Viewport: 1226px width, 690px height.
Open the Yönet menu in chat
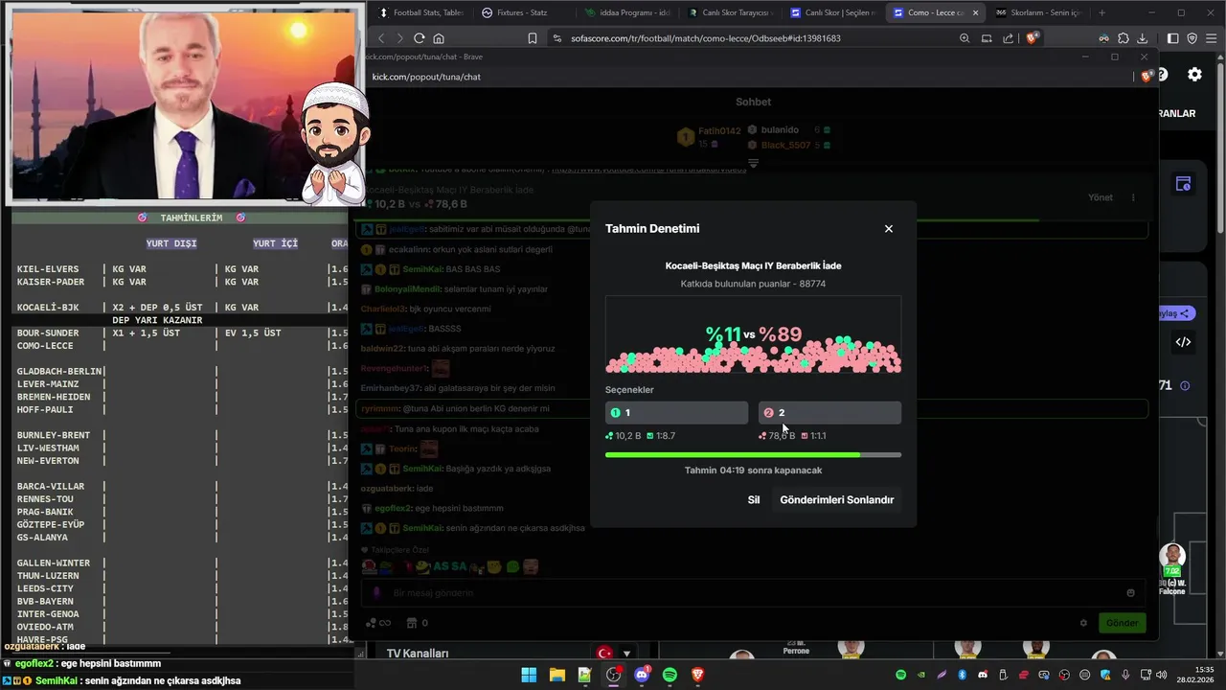[1101, 197]
